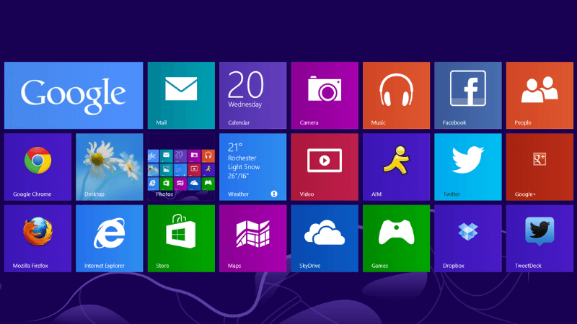The width and height of the screenshot is (577, 324).
Task: Open the Dropbox tile
Action: click(467, 238)
